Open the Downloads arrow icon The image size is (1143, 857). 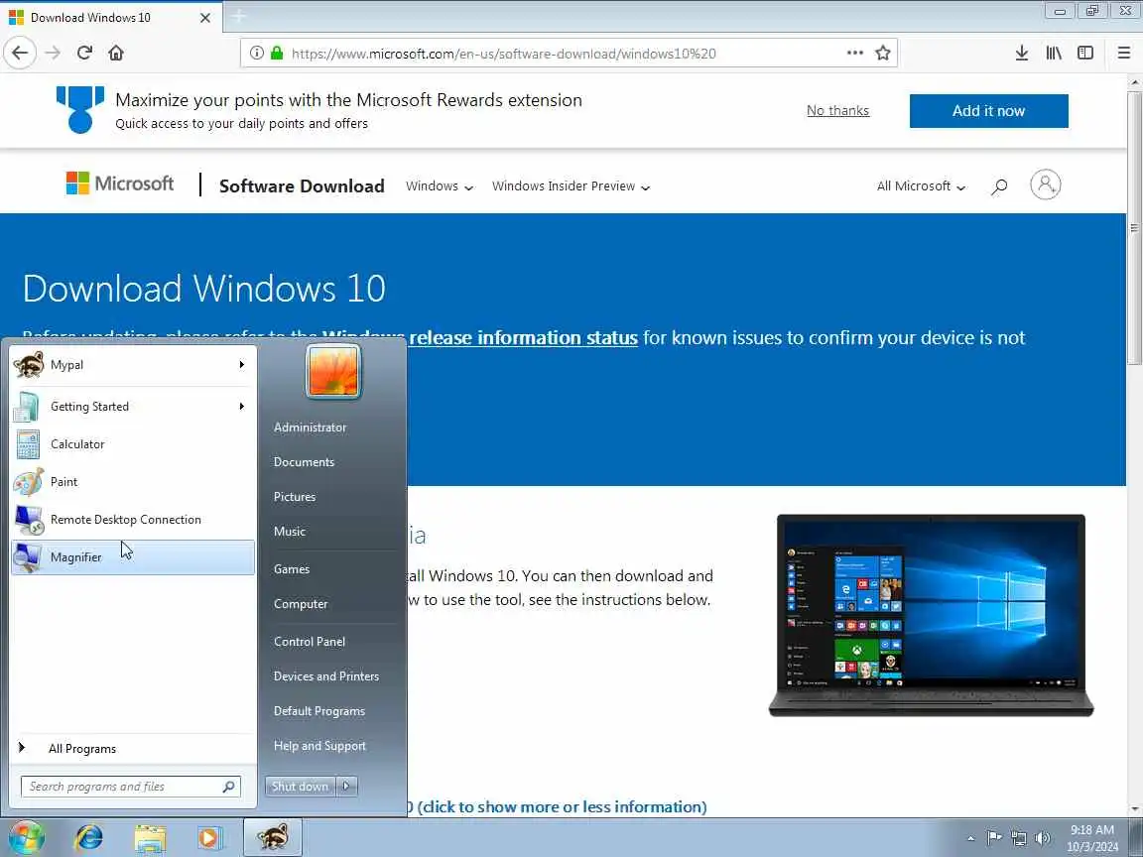1022,53
